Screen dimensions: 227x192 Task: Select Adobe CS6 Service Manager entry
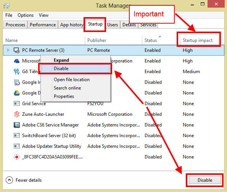(x=50, y=125)
